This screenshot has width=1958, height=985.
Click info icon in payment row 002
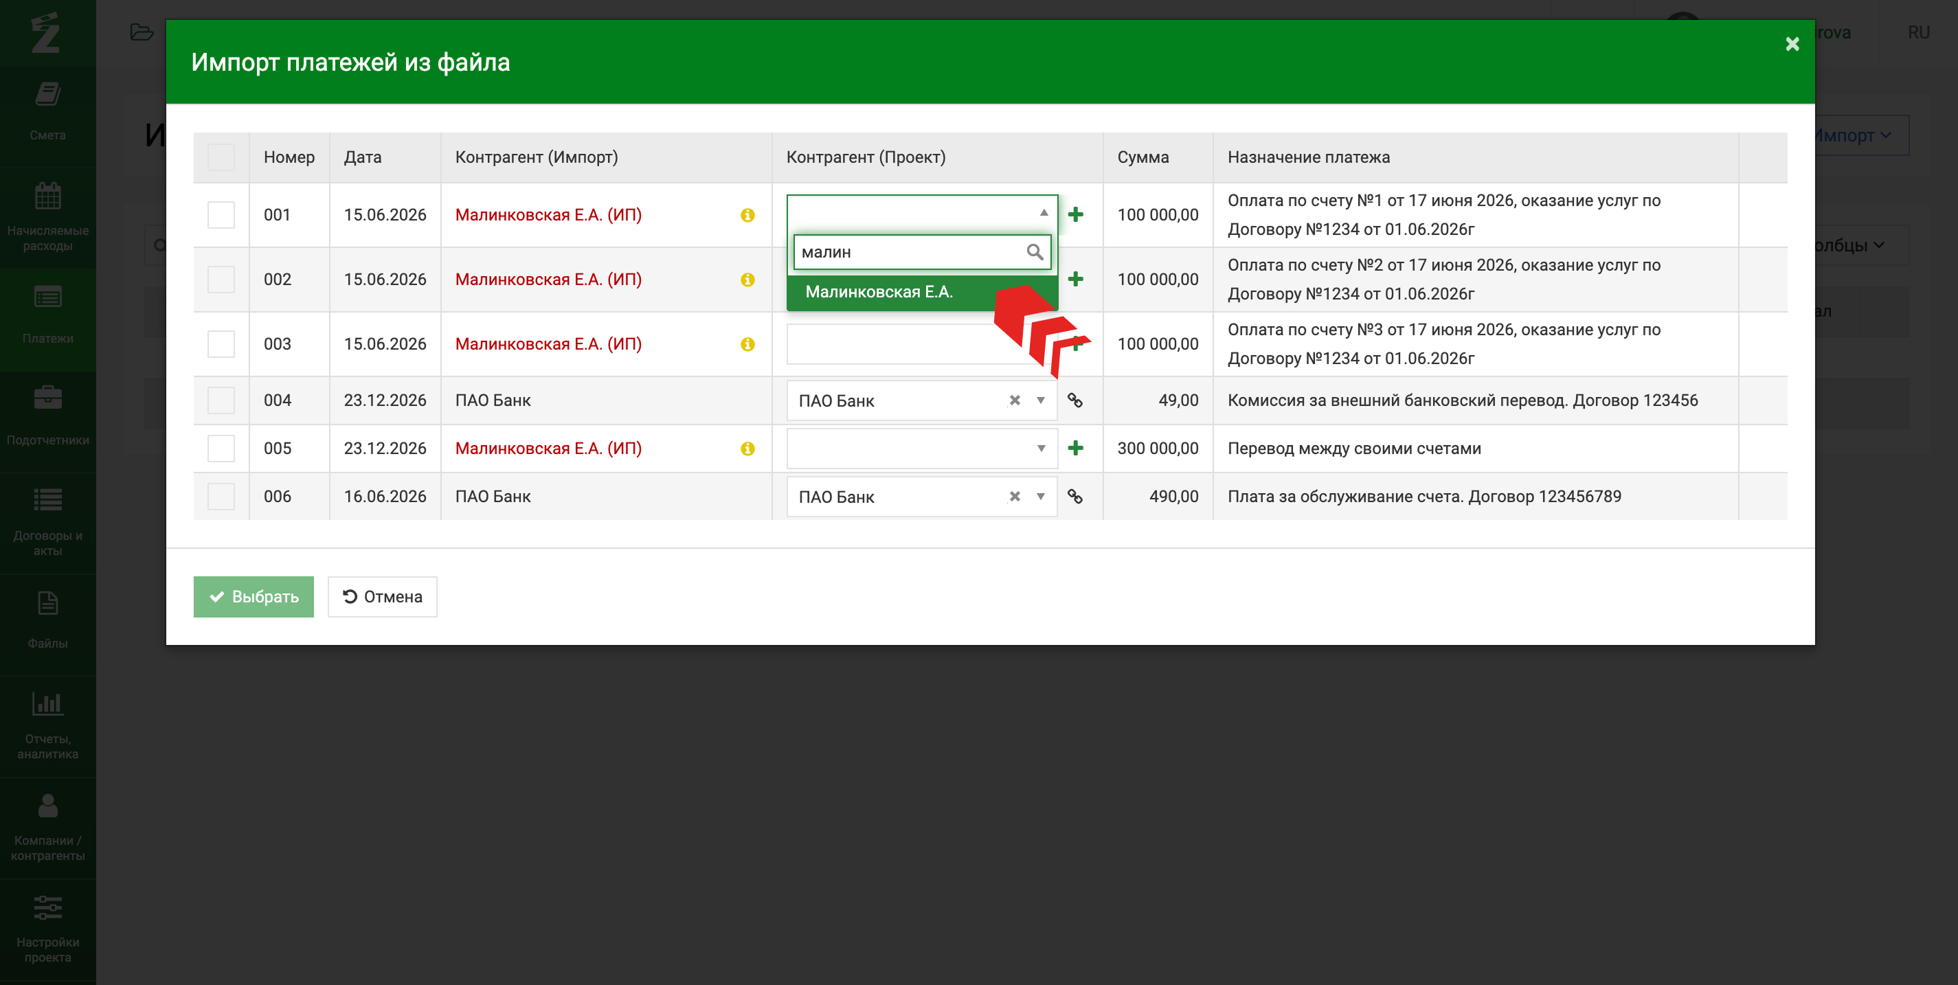click(747, 280)
